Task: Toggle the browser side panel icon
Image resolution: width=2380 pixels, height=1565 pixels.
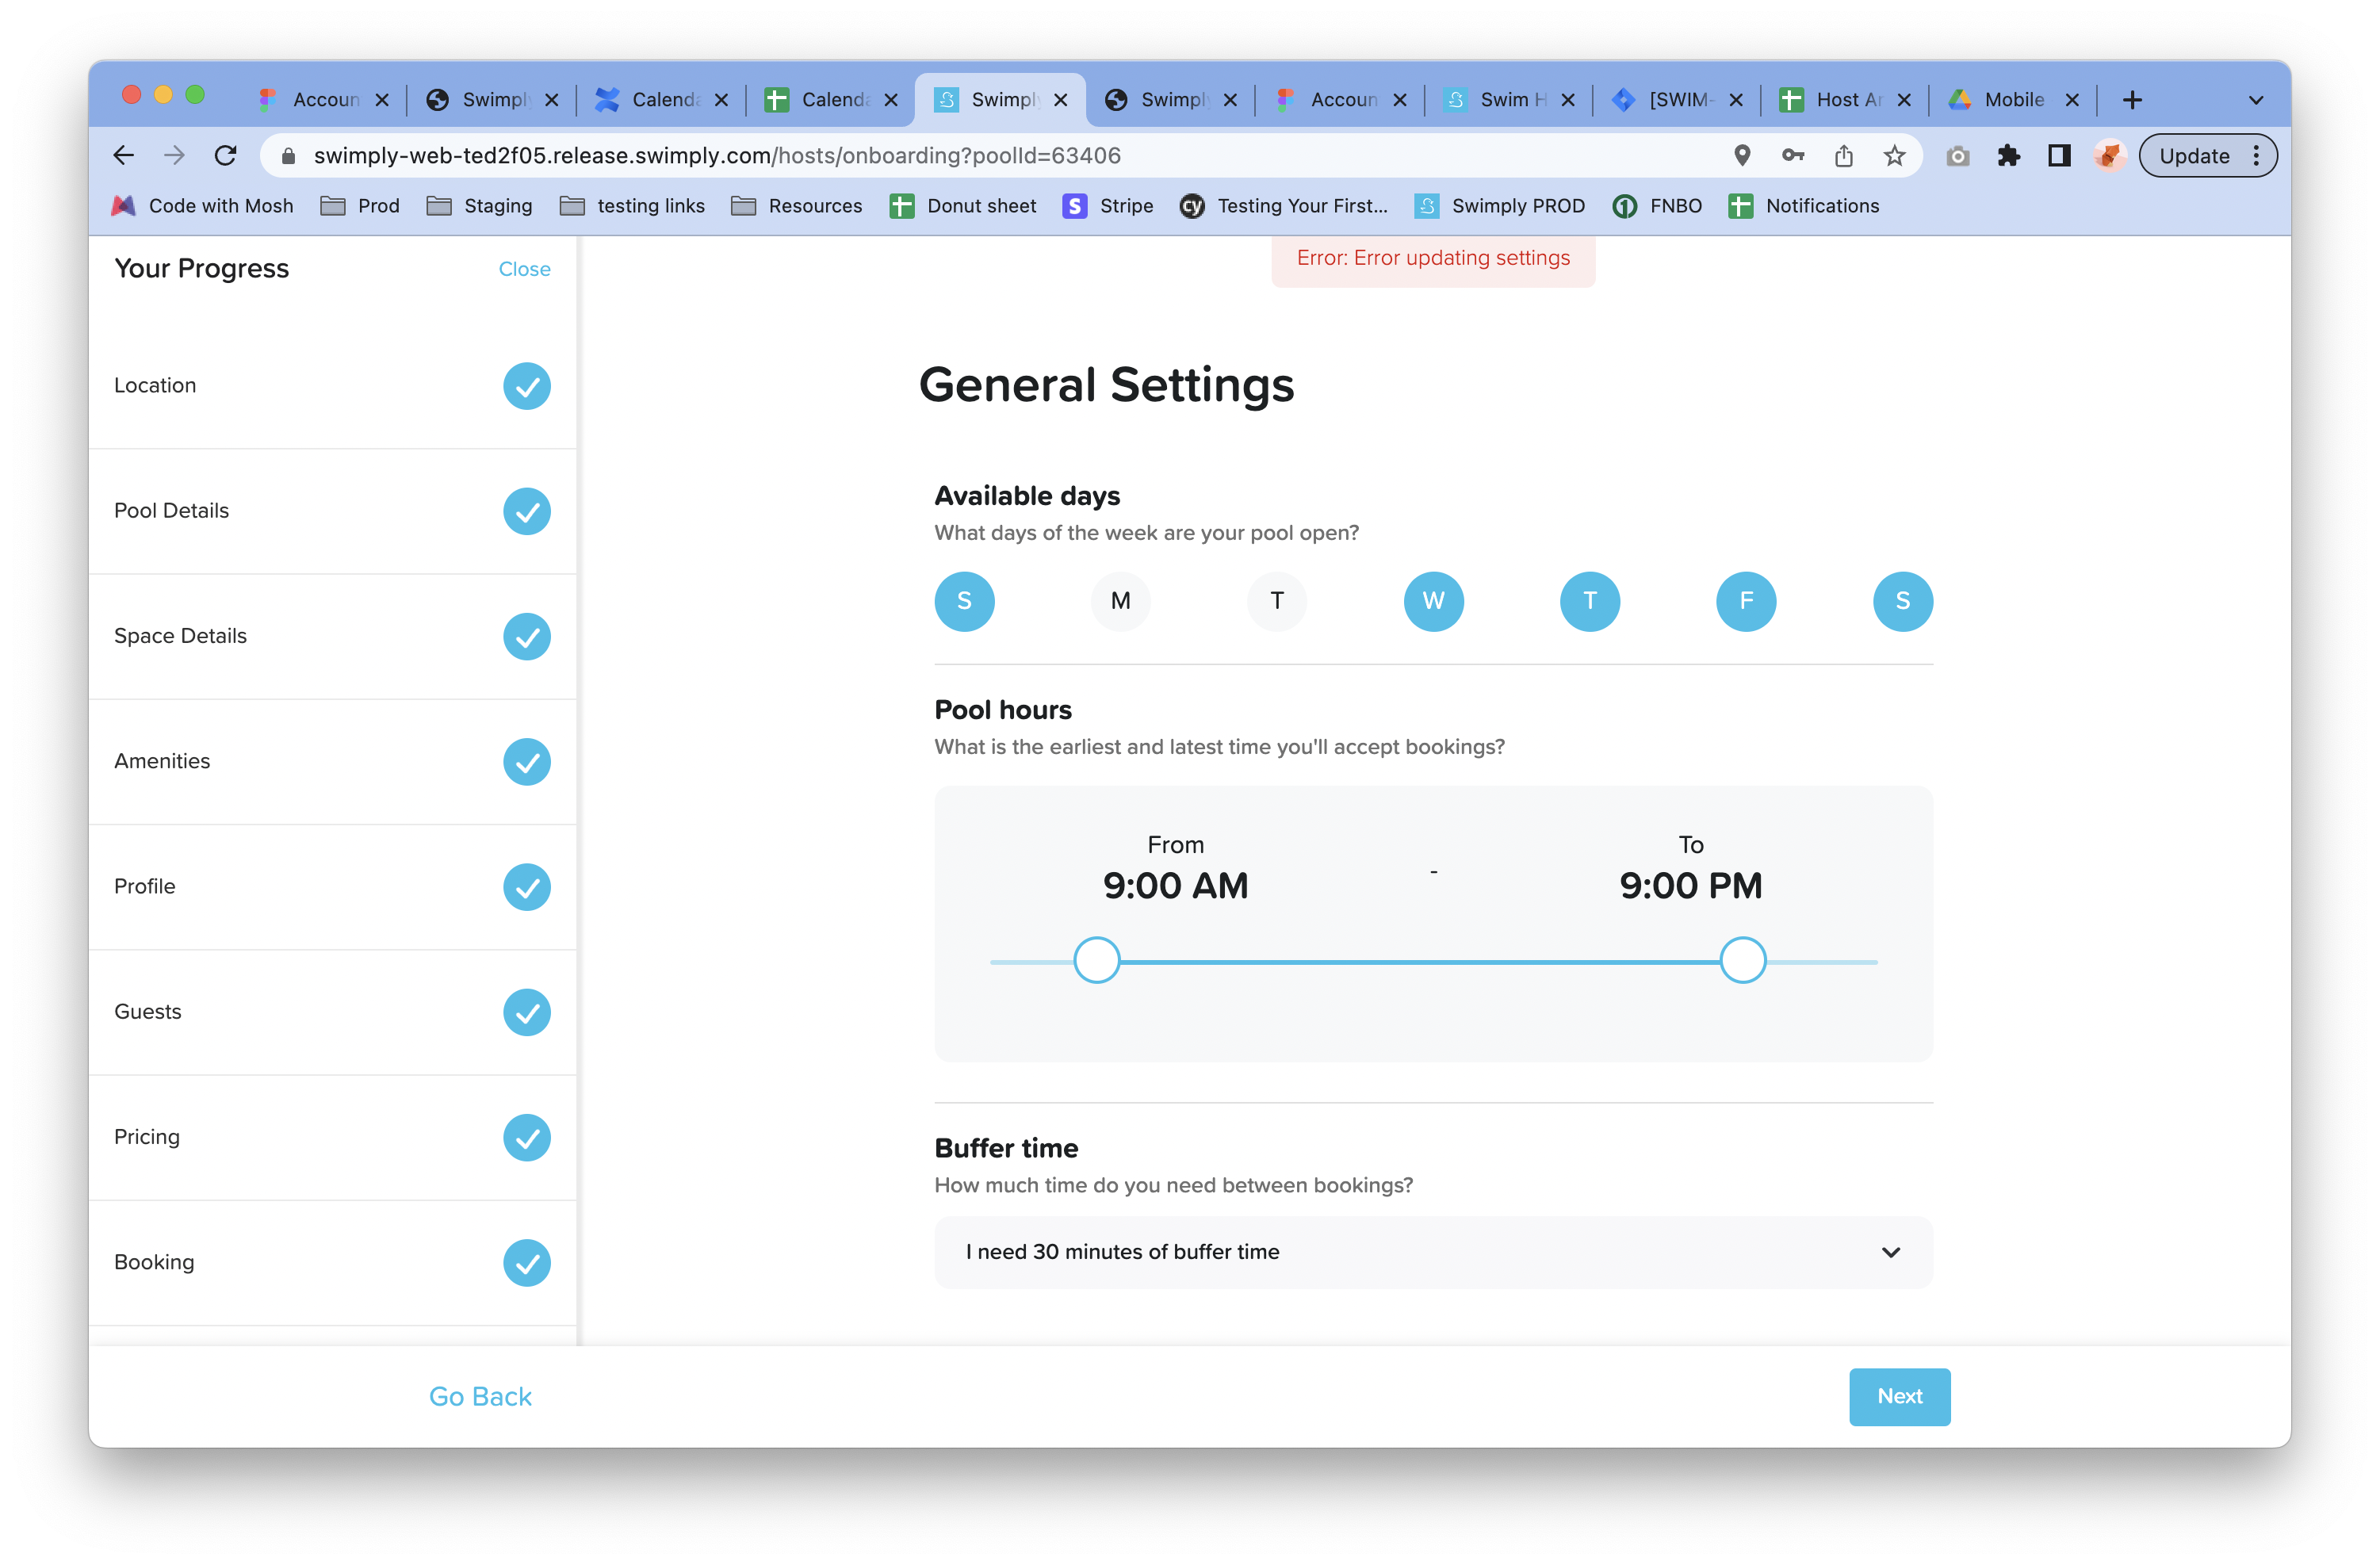Action: [x=2059, y=155]
